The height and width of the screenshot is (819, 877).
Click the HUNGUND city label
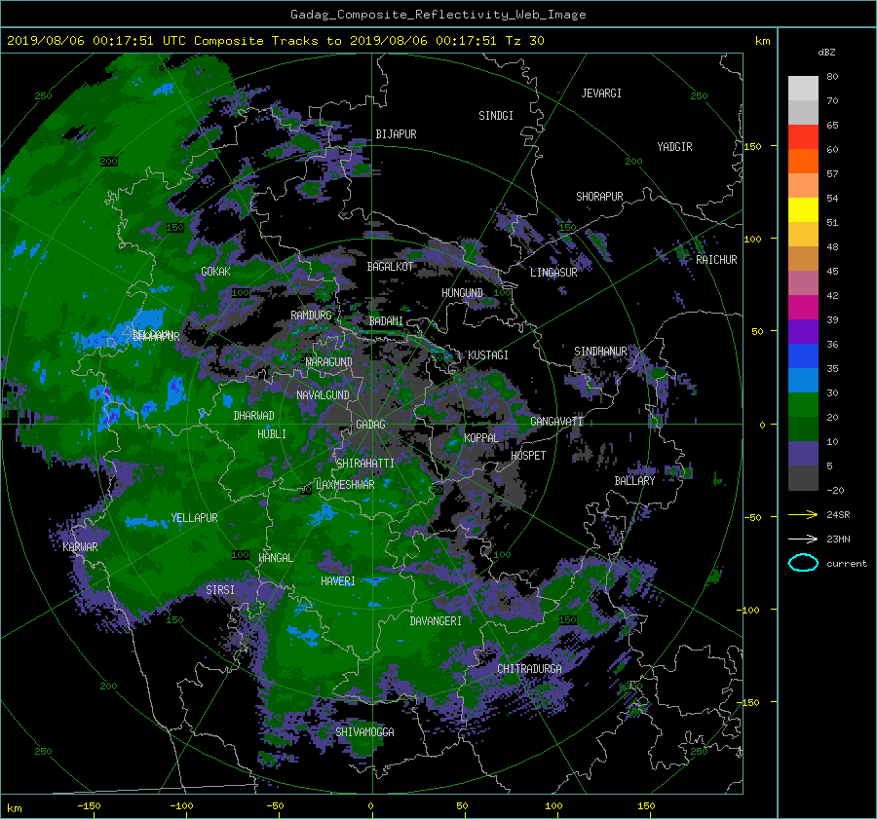(x=462, y=293)
